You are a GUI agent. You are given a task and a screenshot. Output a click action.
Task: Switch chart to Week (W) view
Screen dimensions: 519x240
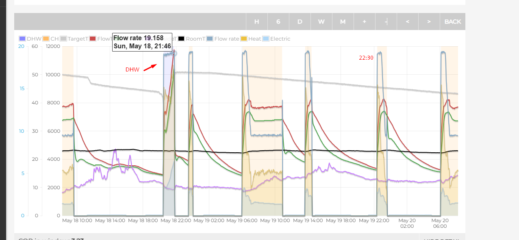point(321,22)
